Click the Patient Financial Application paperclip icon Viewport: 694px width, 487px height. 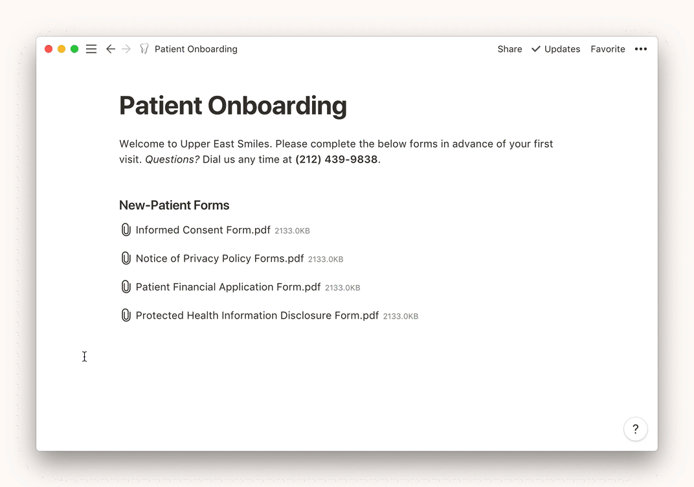[x=126, y=287]
